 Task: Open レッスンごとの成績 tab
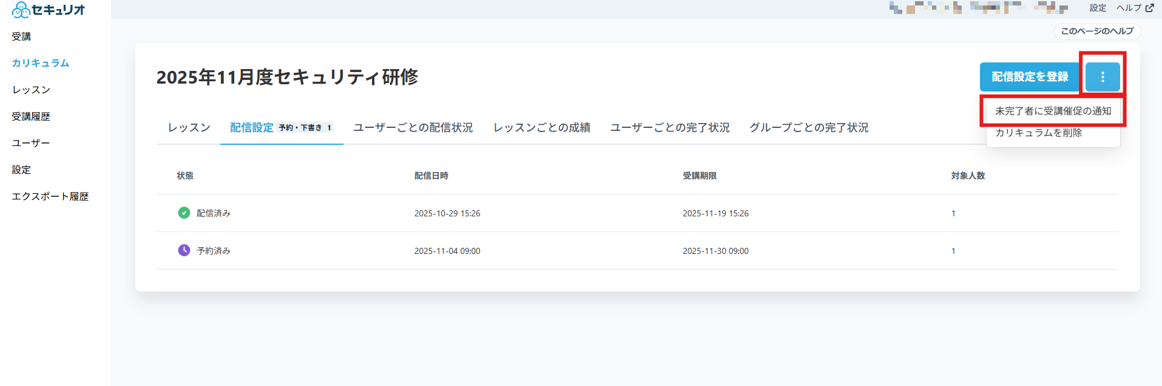[542, 127]
